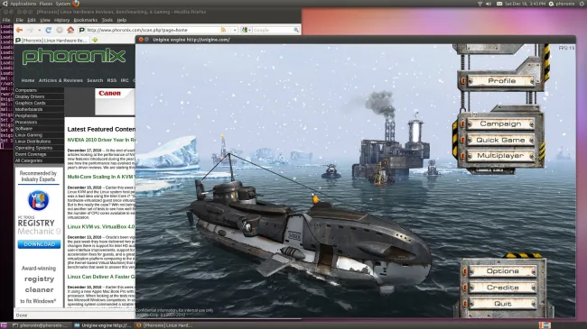Go to the Firefox home icon
Screen dimensions: 587x329
70,30
